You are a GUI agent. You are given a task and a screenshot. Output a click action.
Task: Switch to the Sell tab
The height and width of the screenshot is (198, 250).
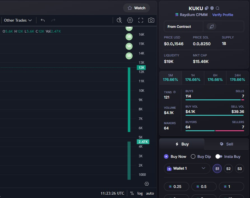pyautogui.click(x=226, y=144)
